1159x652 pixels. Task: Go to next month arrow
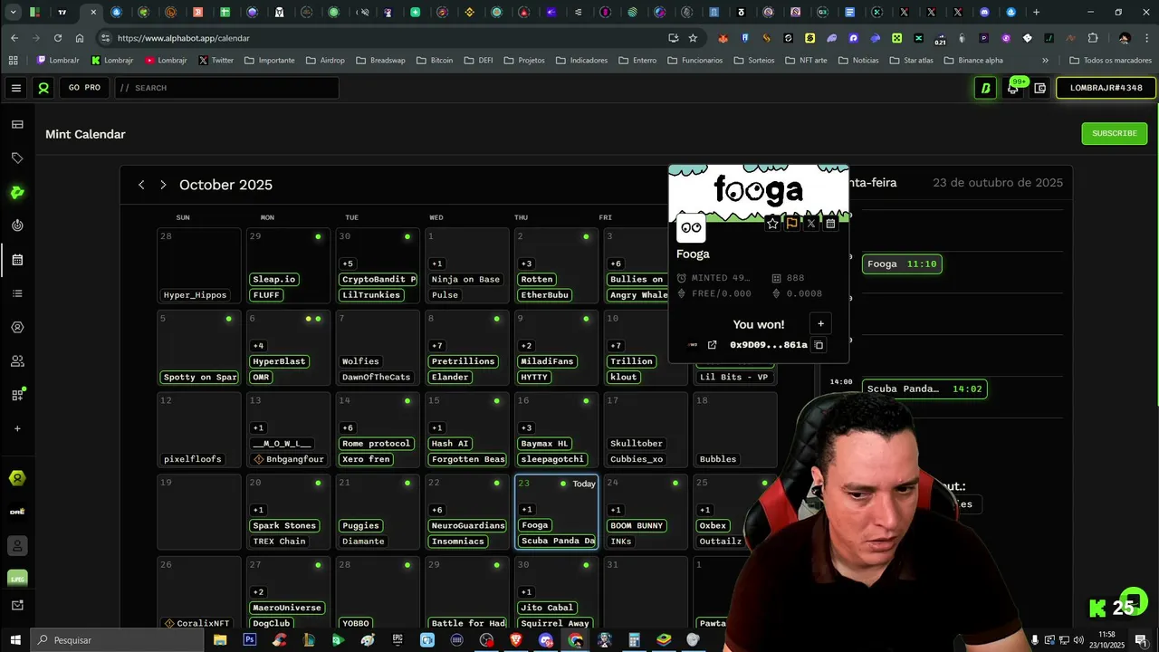163,185
